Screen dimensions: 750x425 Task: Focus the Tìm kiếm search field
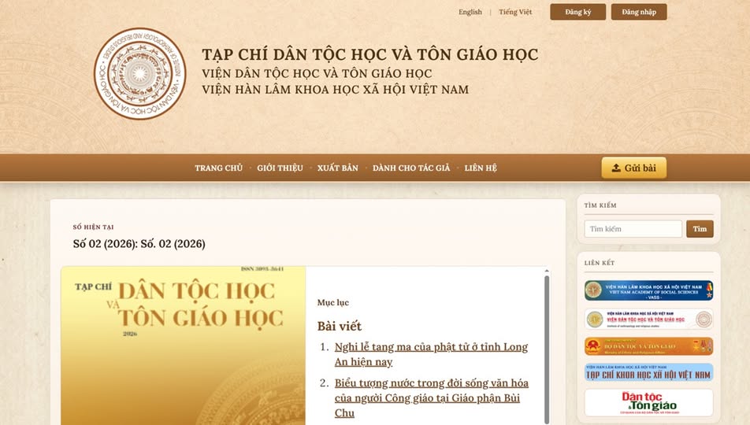[633, 229]
